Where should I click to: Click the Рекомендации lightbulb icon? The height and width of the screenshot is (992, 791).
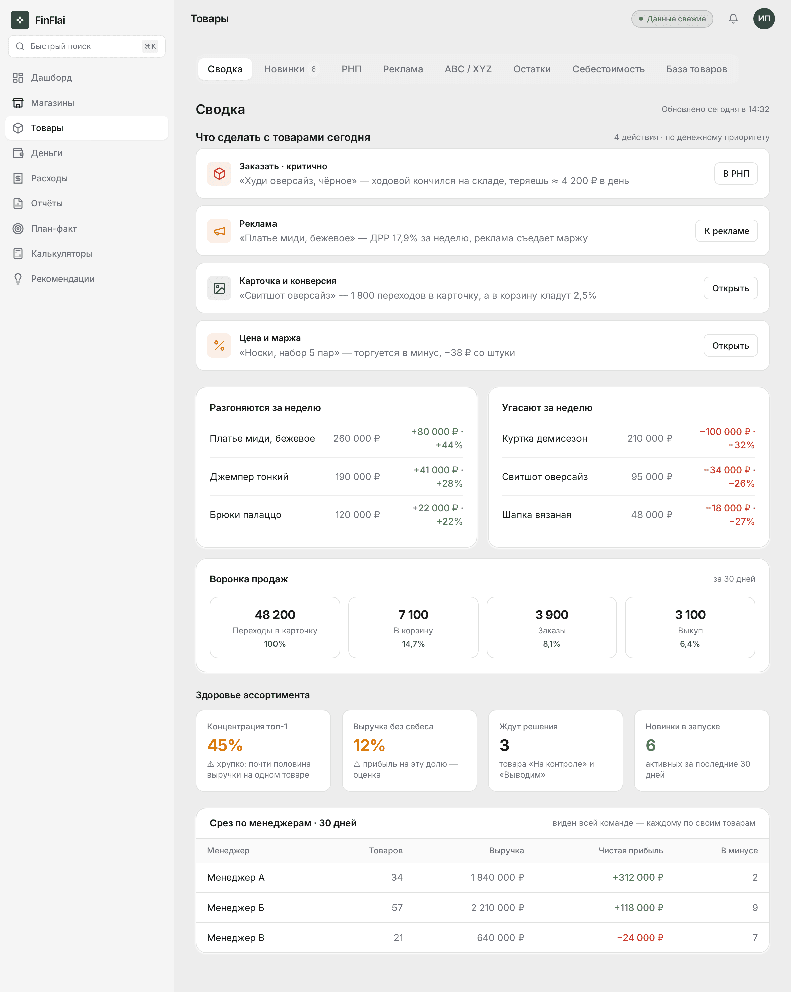coord(18,279)
